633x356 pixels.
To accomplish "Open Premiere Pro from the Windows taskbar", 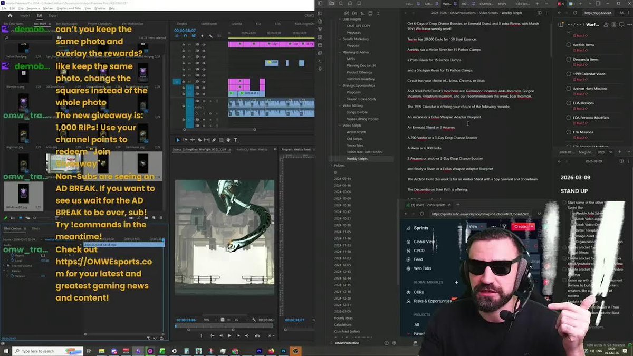I will pos(260,351).
